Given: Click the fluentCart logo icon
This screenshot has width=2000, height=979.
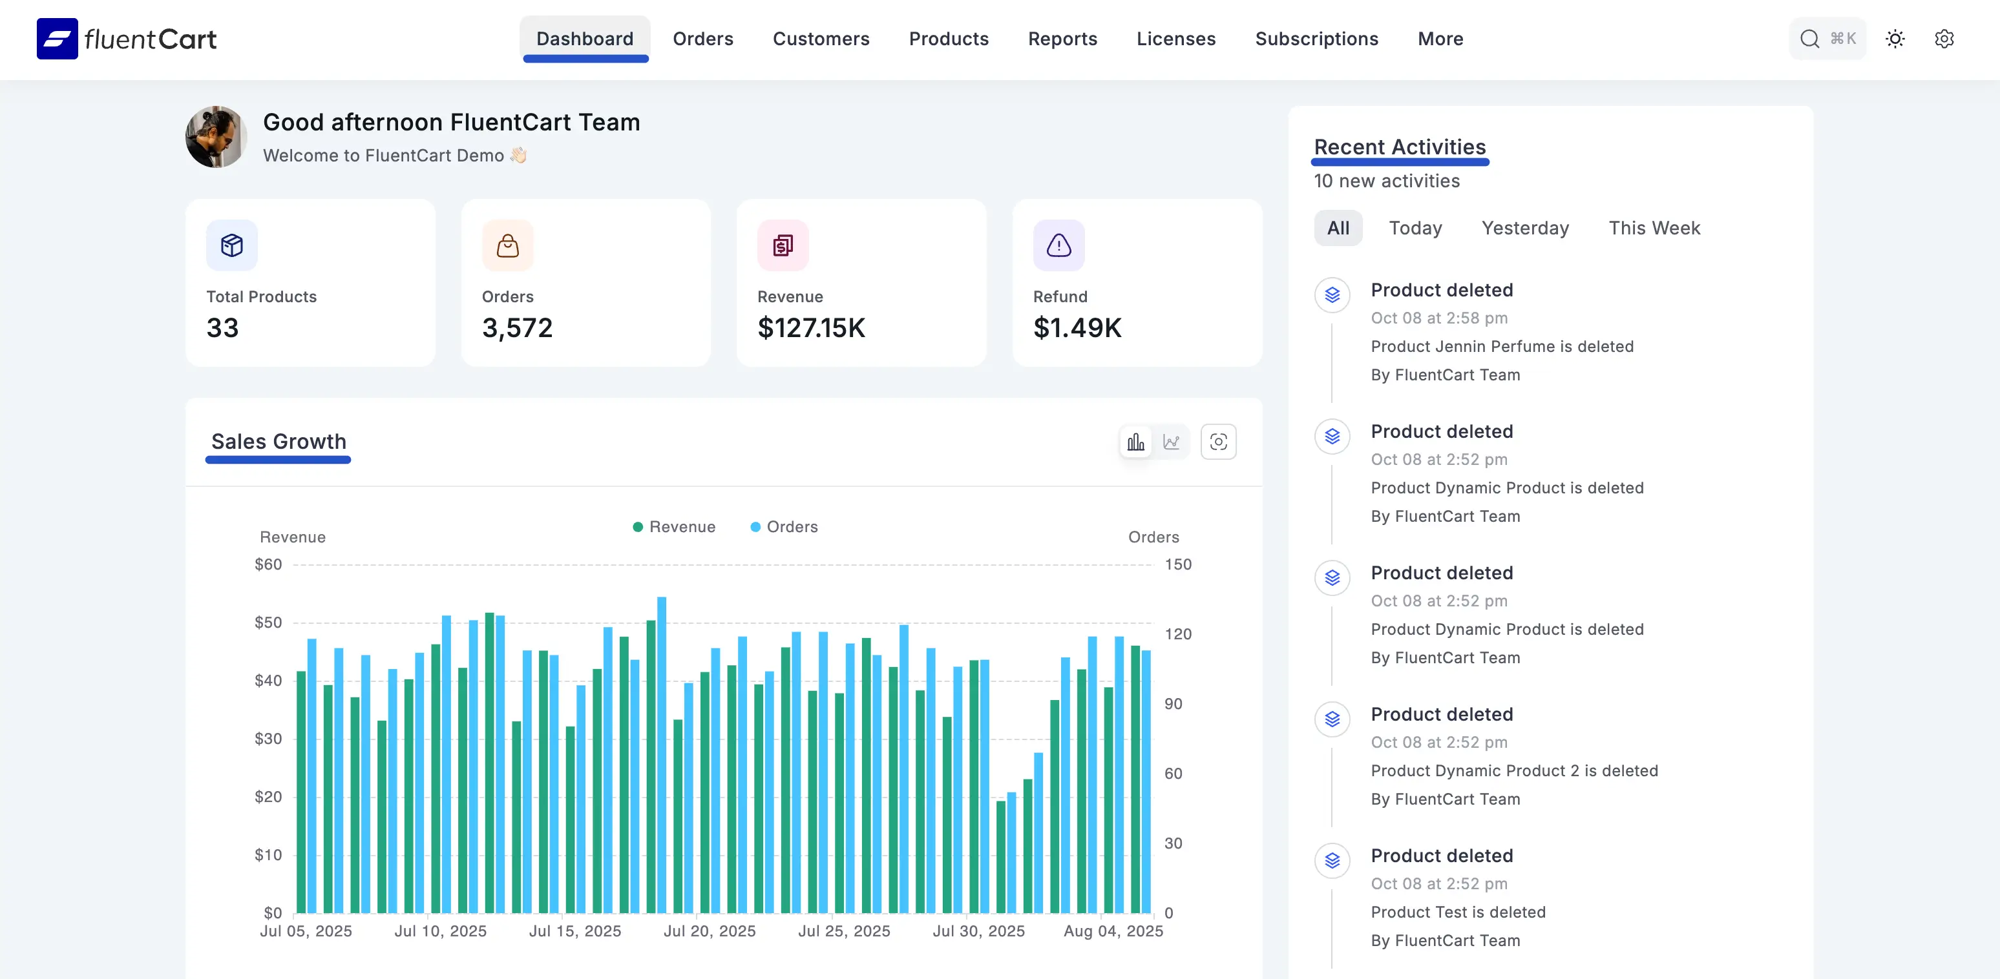Looking at the screenshot, I should pyautogui.click(x=57, y=39).
